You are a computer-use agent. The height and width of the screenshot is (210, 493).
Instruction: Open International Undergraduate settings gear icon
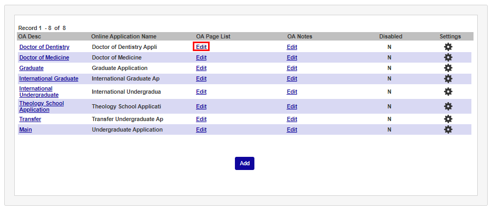[448, 92]
